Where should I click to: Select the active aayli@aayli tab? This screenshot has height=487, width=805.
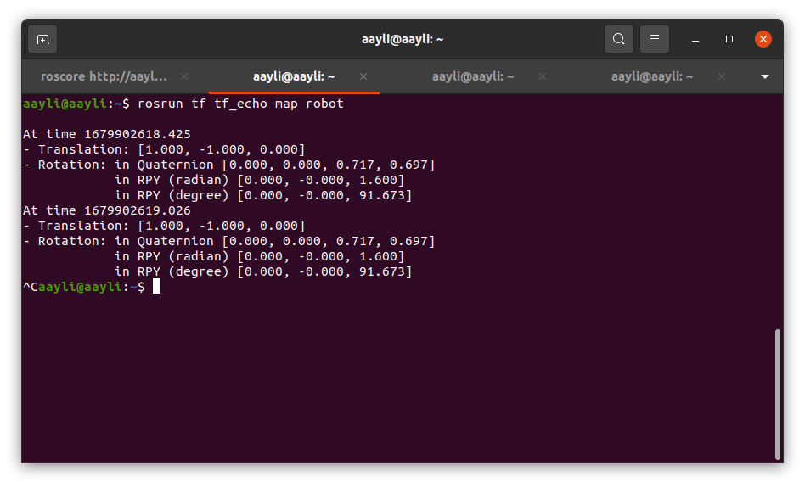point(294,76)
